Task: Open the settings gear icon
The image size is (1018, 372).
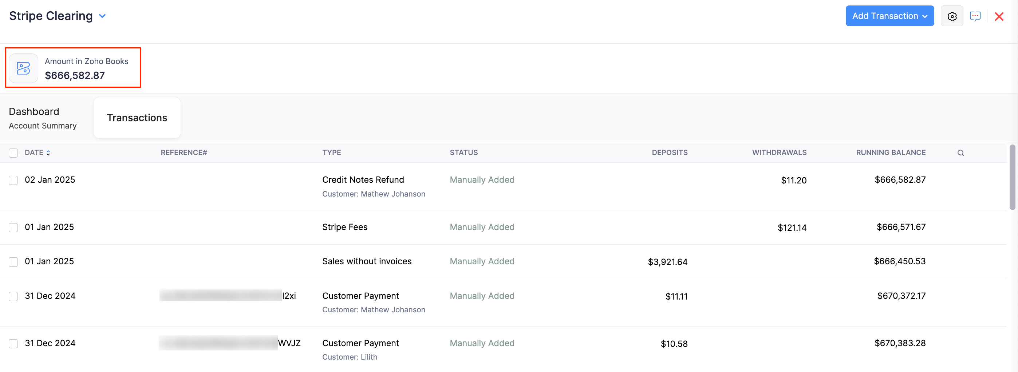Action: coord(952,16)
